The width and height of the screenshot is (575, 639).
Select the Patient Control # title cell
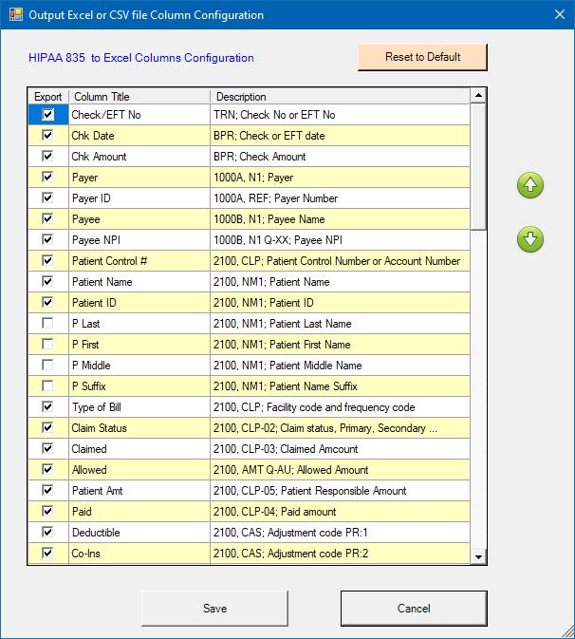point(139,261)
